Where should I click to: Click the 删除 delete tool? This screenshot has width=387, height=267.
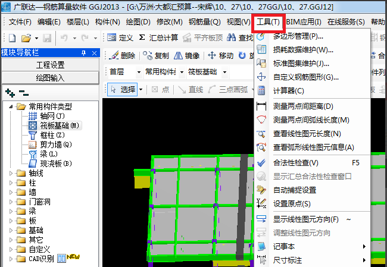pyautogui.click(x=123, y=56)
